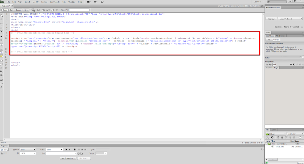304x164 pixels.
Task: Click the Page Properties button
Action: coord(68,158)
